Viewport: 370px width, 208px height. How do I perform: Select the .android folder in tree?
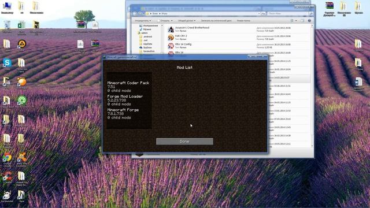[146, 36]
